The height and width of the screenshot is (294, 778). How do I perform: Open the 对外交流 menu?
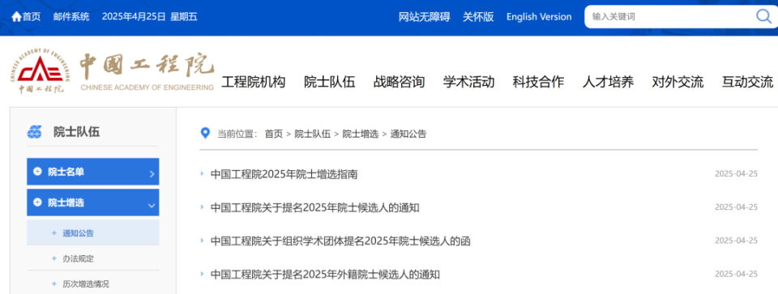point(678,82)
